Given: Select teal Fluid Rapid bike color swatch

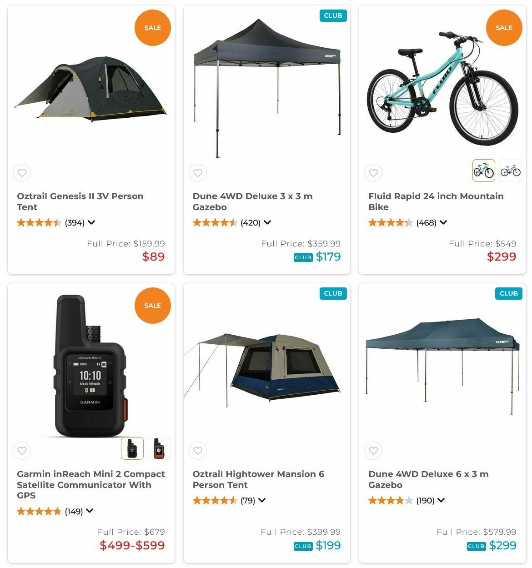Looking at the screenshot, I should pyautogui.click(x=483, y=171).
